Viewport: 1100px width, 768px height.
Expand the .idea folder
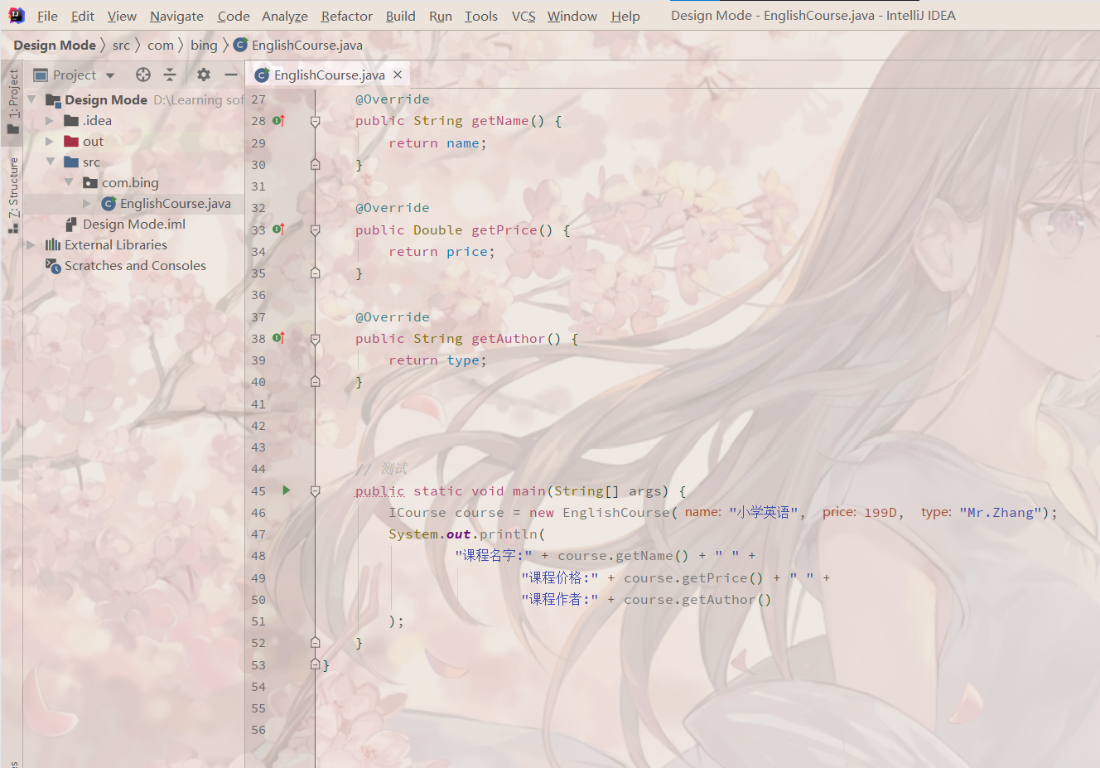[x=50, y=120]
